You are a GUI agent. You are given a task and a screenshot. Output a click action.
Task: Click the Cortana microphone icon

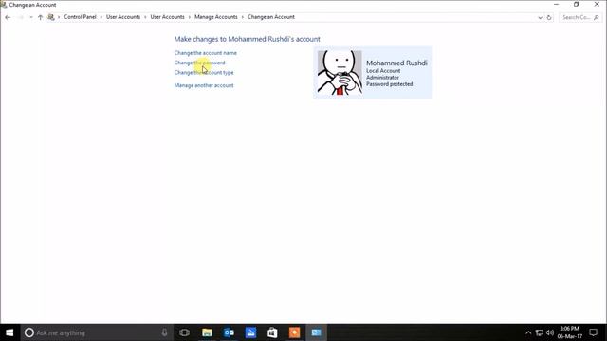(164, 332)
